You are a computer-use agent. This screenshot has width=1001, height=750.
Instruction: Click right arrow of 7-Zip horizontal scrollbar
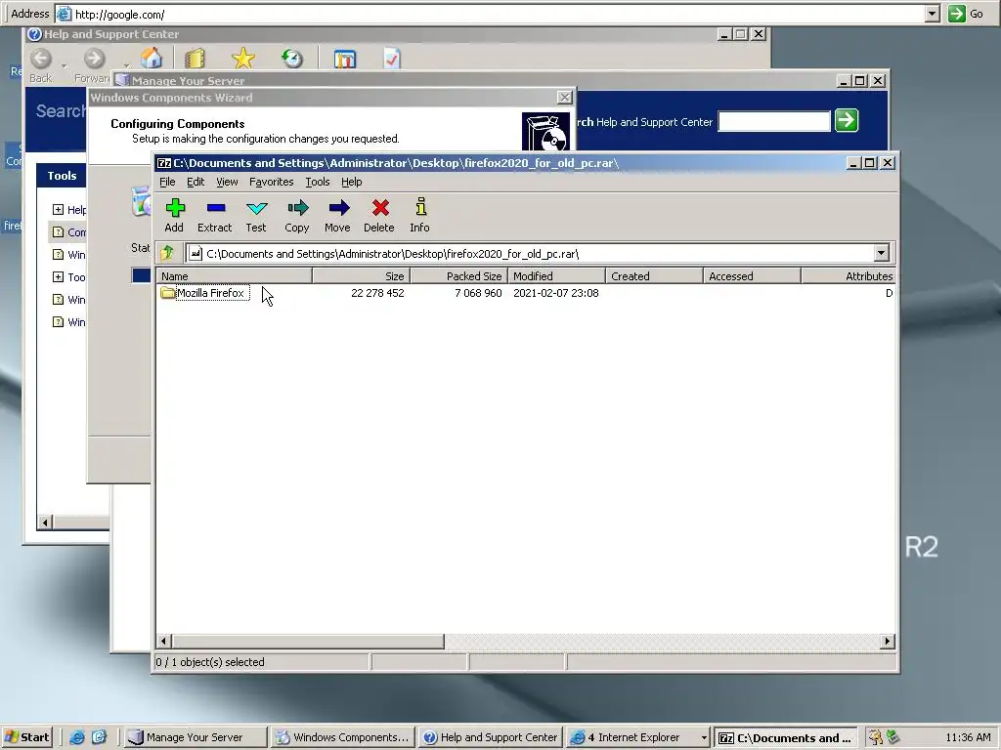coord(888,641)
